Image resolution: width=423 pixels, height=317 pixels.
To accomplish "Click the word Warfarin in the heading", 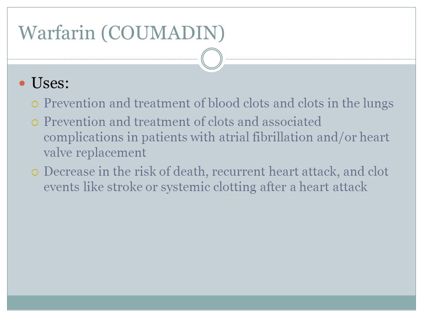I will [x=57, y=33].
